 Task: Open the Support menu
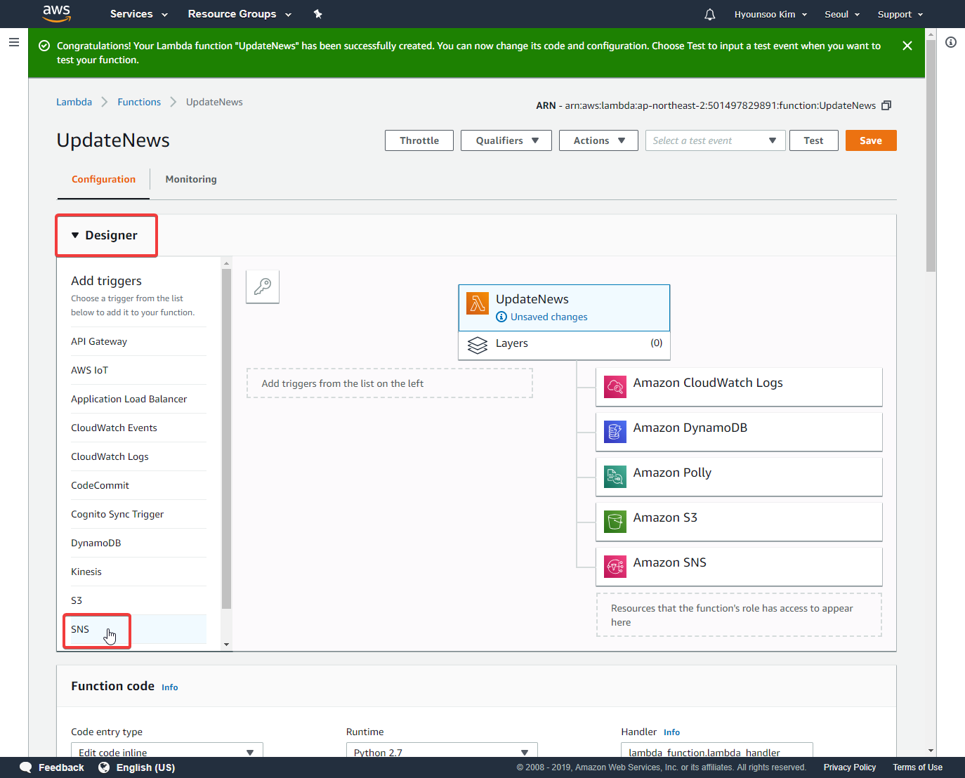coord(900,14)
